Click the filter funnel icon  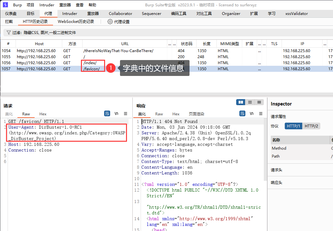point(9,32)
